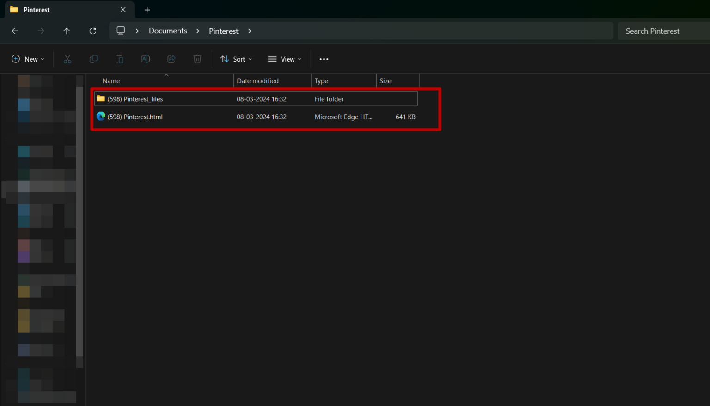Open the View layout dropdown
710x406 pixels.
click(x=285, y=59)
